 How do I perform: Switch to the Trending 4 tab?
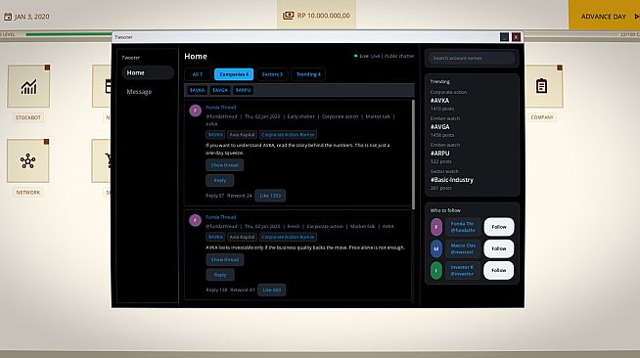[308, 74]
